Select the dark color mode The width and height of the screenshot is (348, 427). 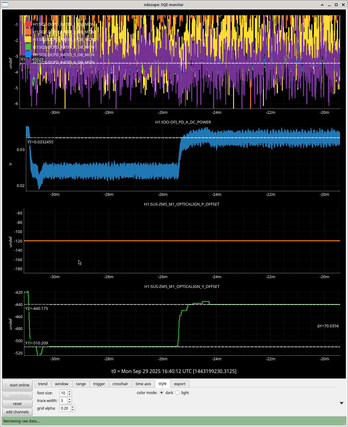162,393
